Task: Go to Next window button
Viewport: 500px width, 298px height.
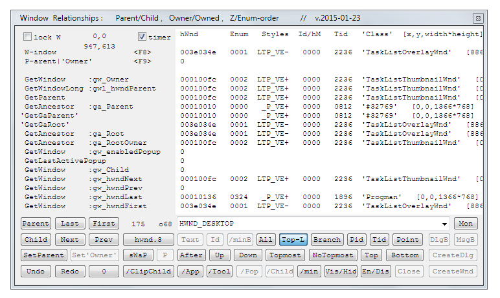Action: coord(69,239)
